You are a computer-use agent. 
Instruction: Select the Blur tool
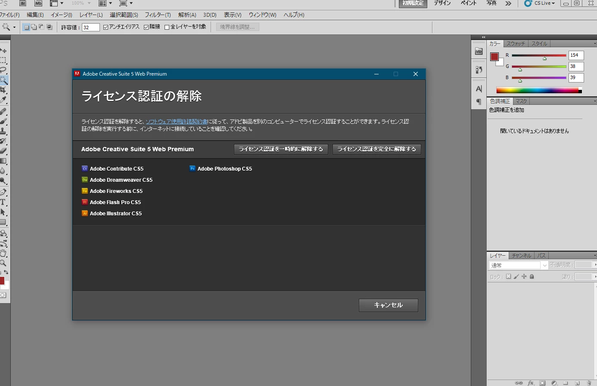pyautogui.click(x=3, y=171)
